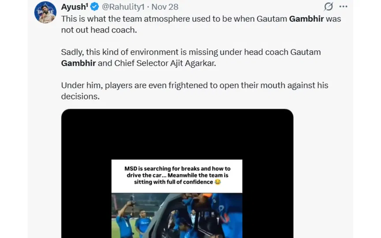The width and height of the screenshot is (381, 238).
Task: Click the laughing emoji in video caption
Action: tap(217, 182)
